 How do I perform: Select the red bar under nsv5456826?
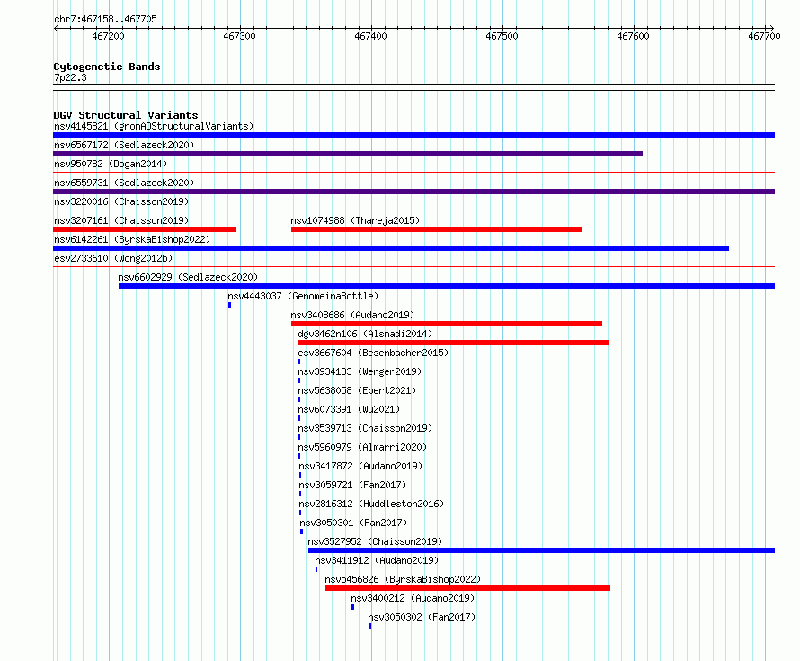tap(467, 588)
